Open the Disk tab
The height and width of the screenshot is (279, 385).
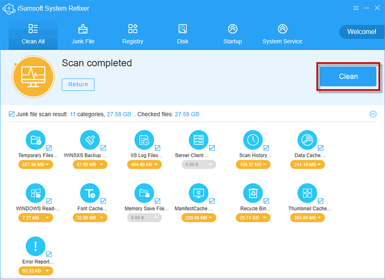pyautogui.click(x=183, y=35)
